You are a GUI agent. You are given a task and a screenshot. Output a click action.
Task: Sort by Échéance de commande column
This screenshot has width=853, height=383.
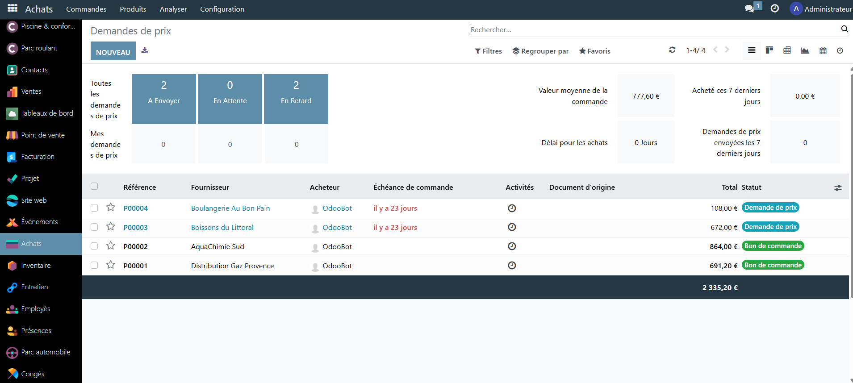413,187
